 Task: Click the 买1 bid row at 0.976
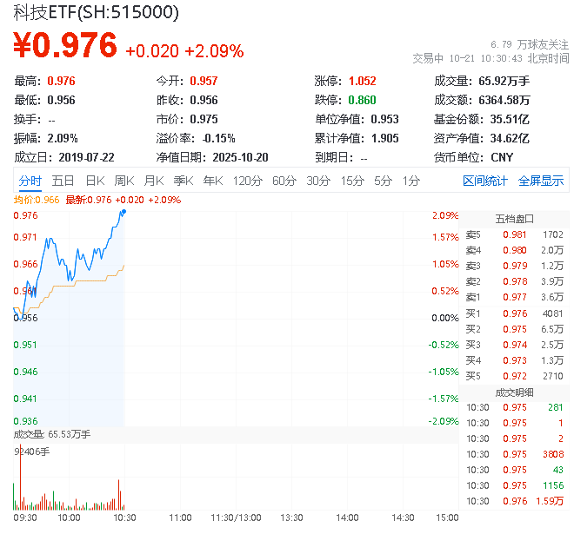514,313
